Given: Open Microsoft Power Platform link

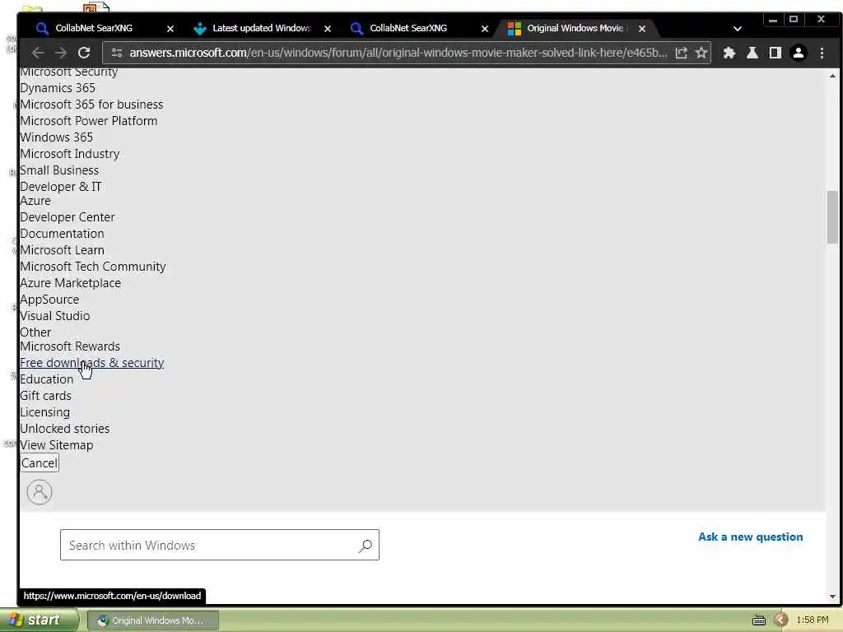Looking at the screenshot, I should [89, 121].
